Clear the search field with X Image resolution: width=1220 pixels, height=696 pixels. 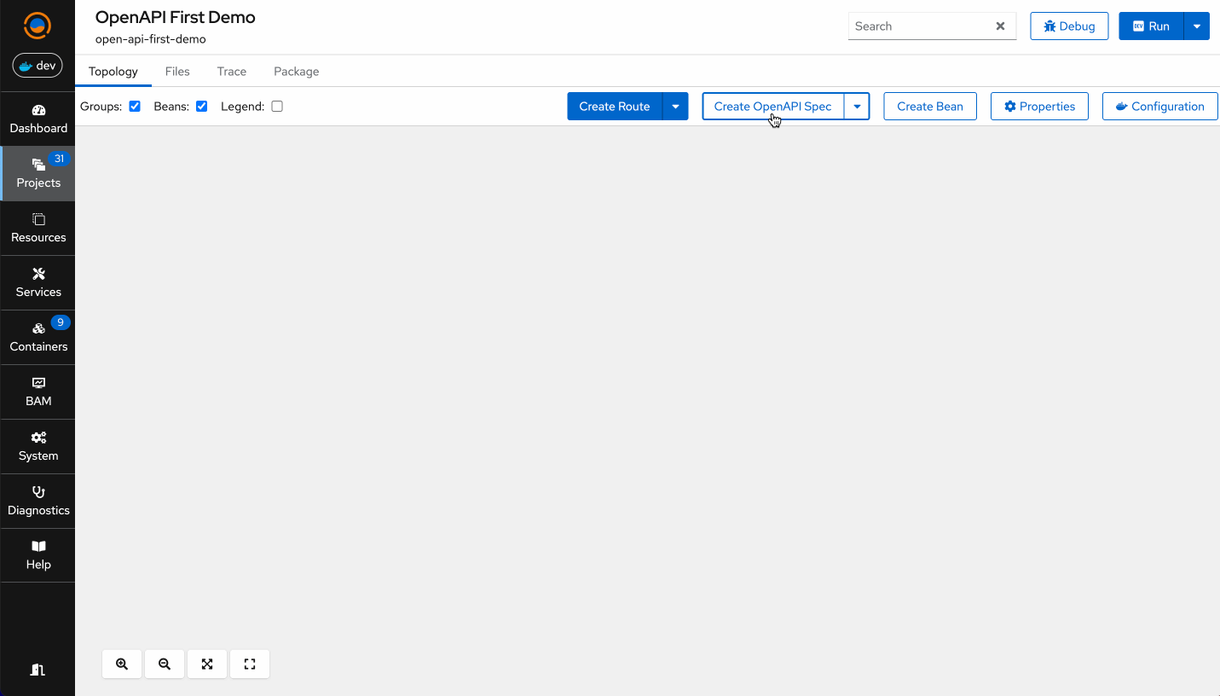click(x=1001, y=26)
